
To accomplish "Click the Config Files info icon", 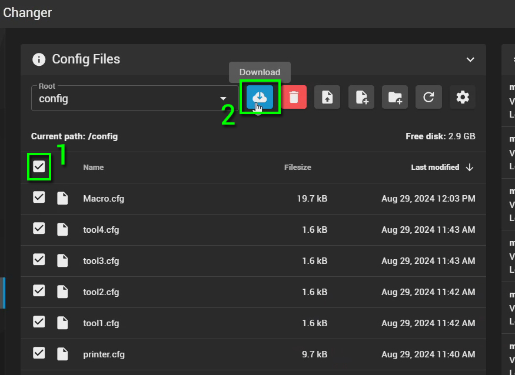I will click(x=39, y=59).
